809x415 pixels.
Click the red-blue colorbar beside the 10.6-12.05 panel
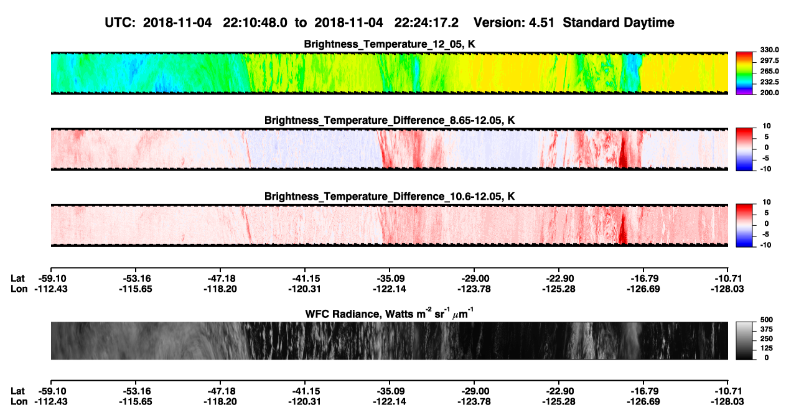(x=745, y=225)
